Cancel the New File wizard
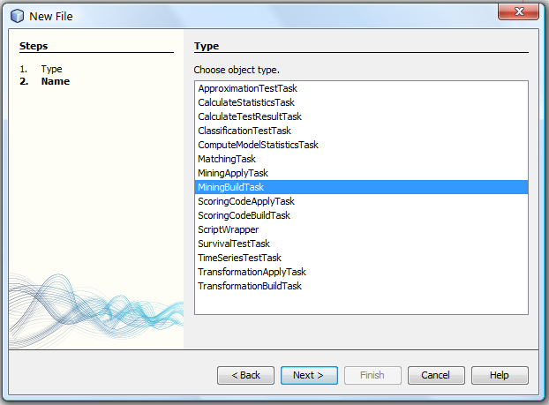549x405 pixels. (436, 375)
